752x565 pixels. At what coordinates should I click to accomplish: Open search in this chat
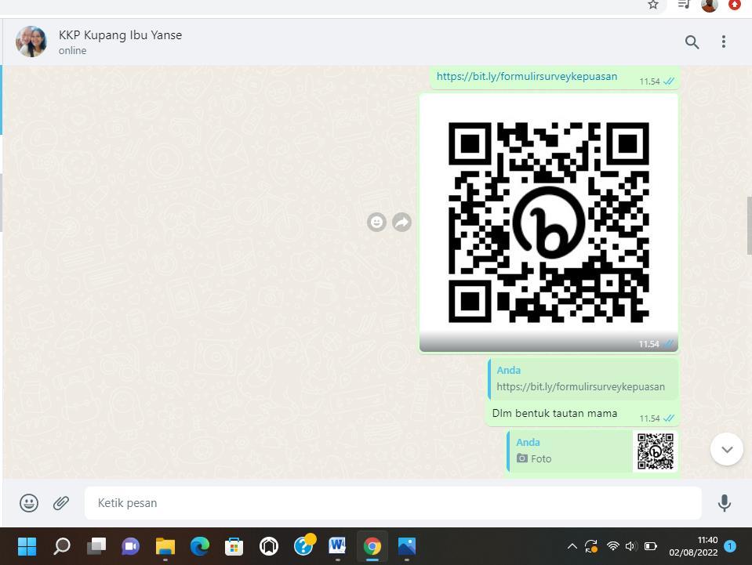(x=692, y=42)
